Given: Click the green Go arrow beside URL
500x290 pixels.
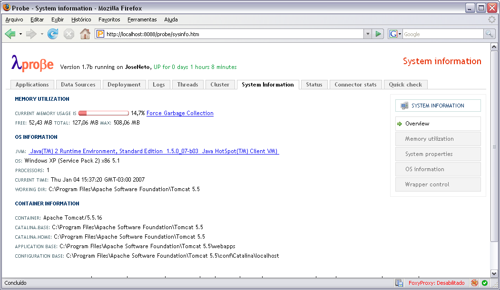Looking at the screenshot, I should point(378,34).
